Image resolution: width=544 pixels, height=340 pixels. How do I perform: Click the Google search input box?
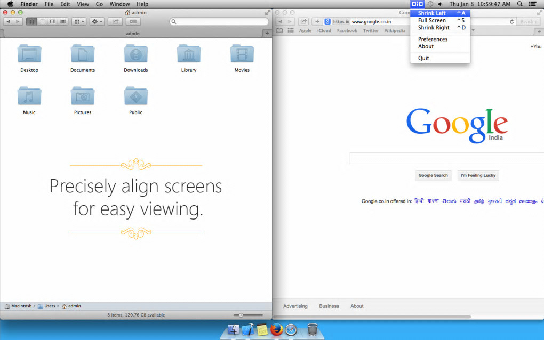coord(446,158)
